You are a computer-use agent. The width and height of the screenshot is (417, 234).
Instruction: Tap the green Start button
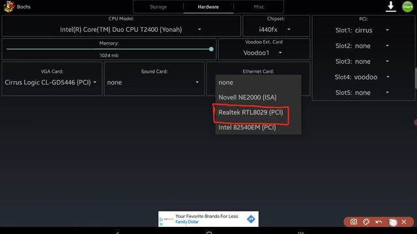pyautogui.click(x=407, y=6)
